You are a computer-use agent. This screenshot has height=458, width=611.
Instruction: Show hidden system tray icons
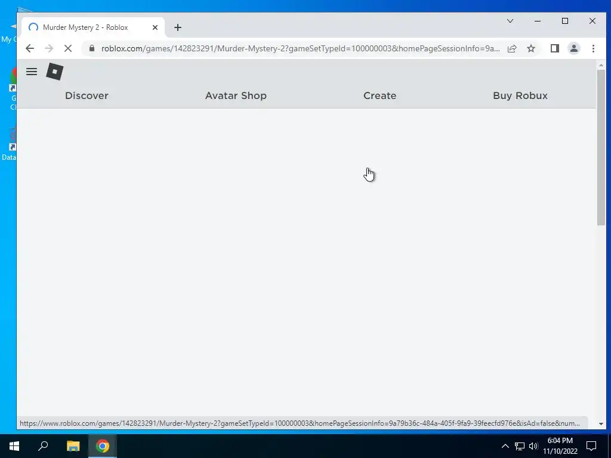[x=505, y=446]
